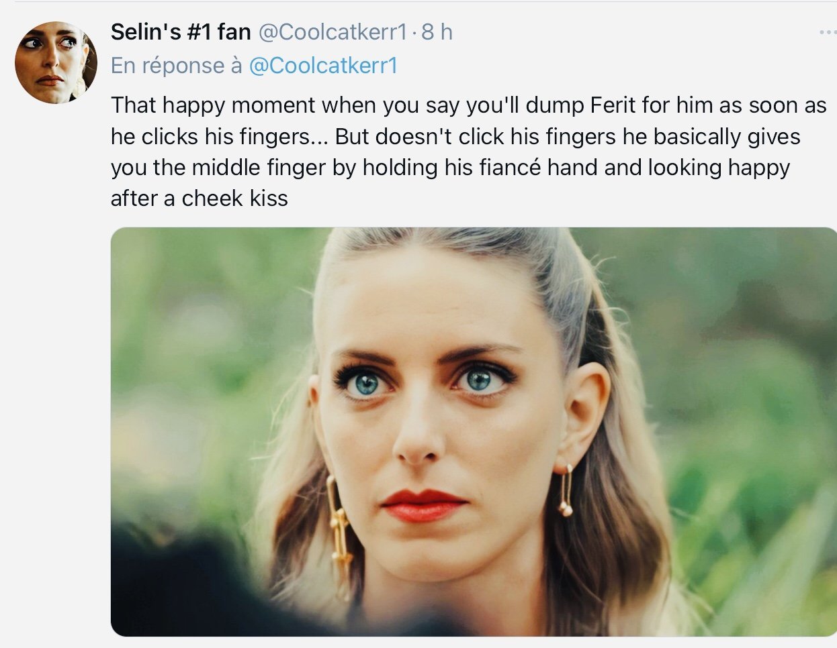The height and width of the screenshot is (648, 837).
Task: View profile picture of Selin's #1 fan
Action: pyautogui.click(x=56, y=62)
